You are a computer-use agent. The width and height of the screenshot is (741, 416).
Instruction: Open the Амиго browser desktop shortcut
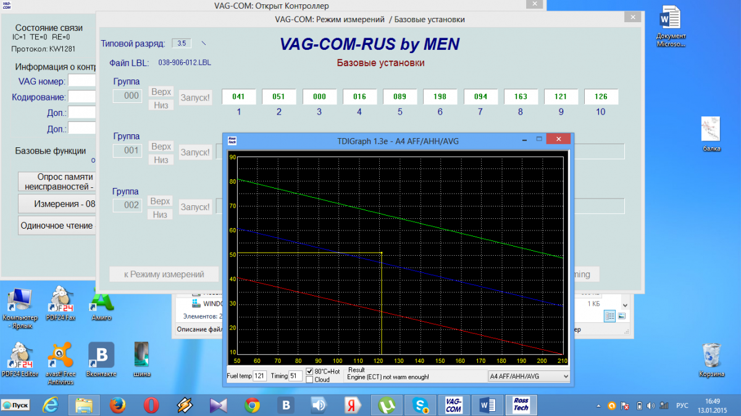pyautogui.click(x=101, y=304)
